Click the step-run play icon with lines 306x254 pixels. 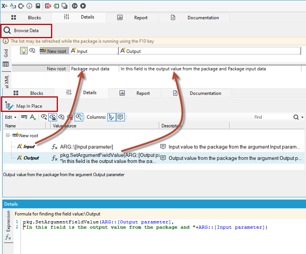(75, 6)
